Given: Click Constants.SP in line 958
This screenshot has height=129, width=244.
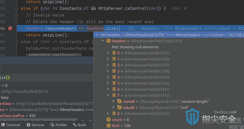Looking at the screenshot, I should pos(74,42).
